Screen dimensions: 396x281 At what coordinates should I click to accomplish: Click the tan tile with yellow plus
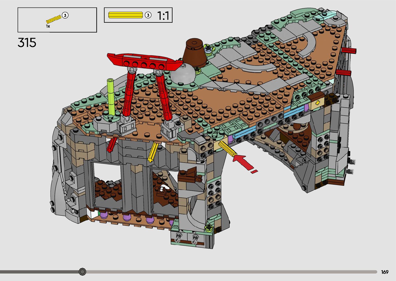click(x=317, y=103)
